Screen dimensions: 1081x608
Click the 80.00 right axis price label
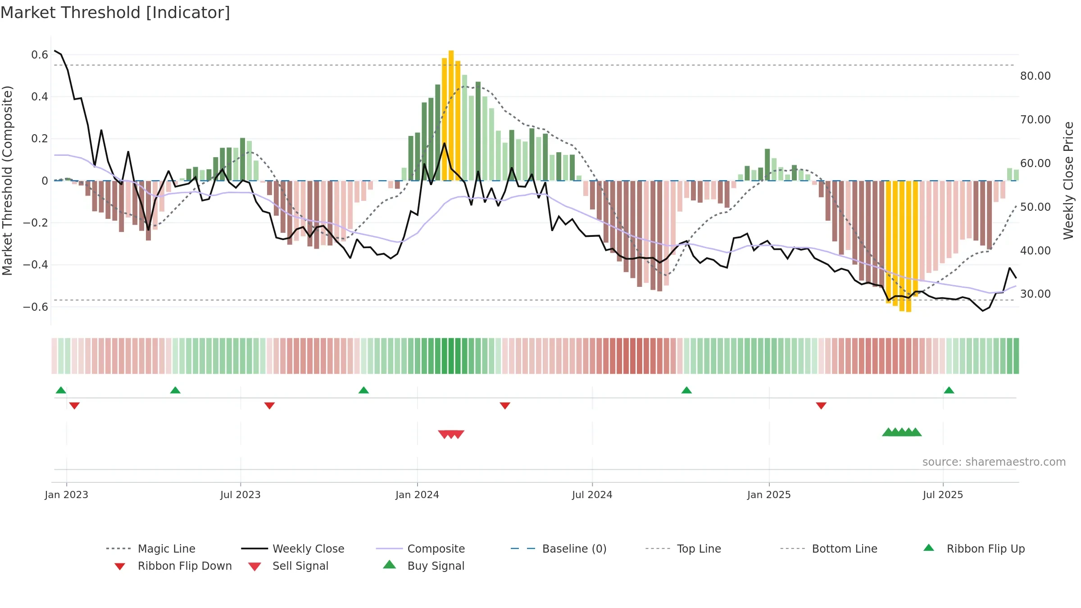coord(1036,76)
